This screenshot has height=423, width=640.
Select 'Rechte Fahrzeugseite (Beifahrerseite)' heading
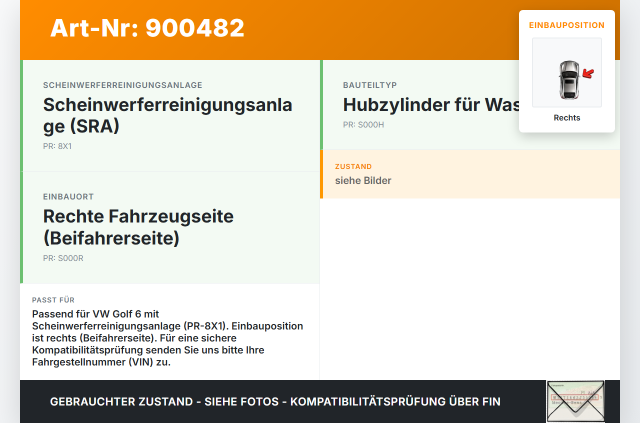click(x=138, y=227)
